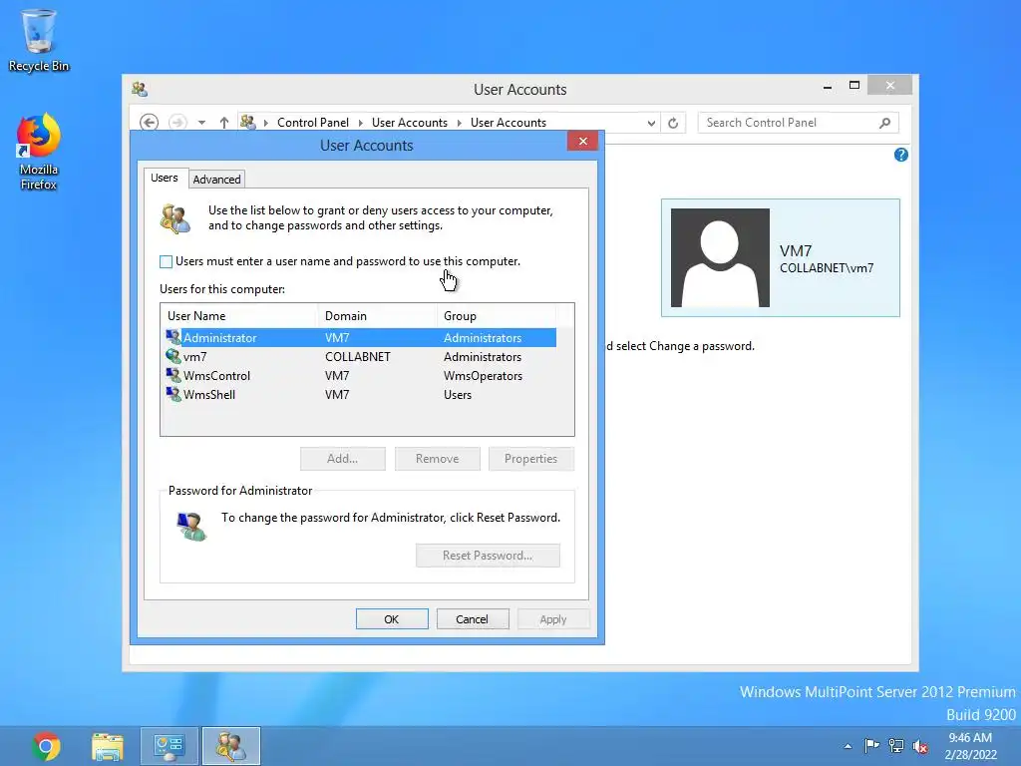
Task: Click the address bar users icon
Action: point(247,122)
